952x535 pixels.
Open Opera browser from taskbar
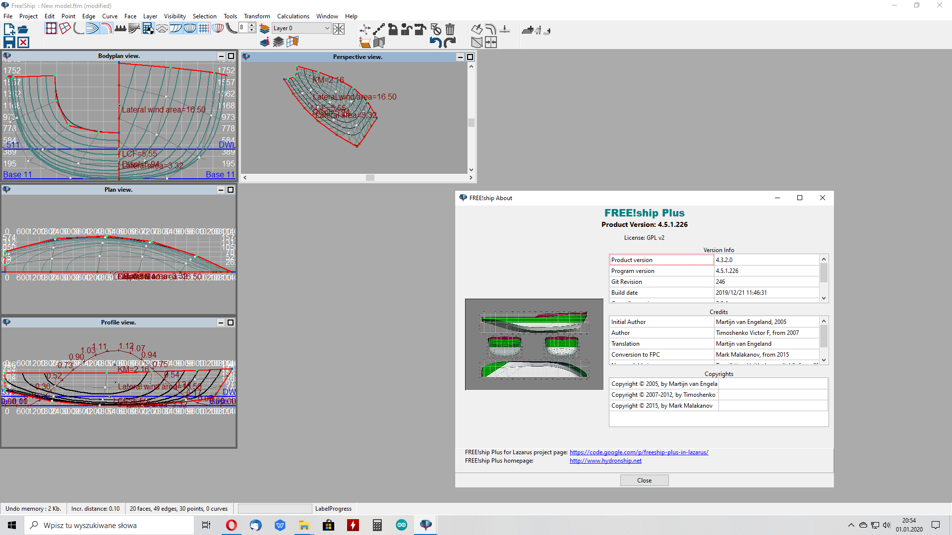click(x=232, y=525)
